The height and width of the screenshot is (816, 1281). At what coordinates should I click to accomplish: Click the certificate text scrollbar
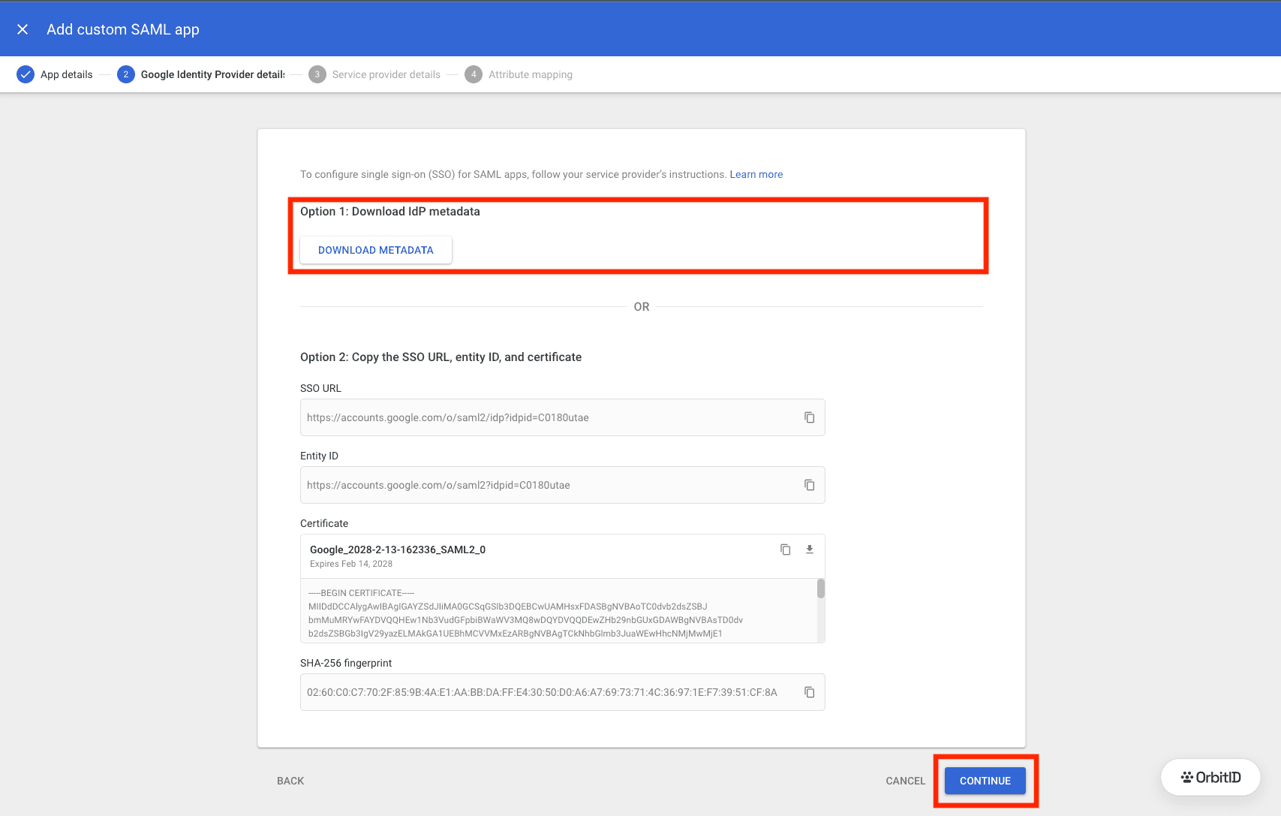pyautogui.click(x=821, y=589)
